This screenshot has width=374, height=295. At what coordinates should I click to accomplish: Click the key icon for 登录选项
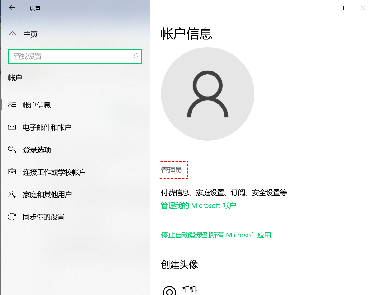tap(12, 150)
